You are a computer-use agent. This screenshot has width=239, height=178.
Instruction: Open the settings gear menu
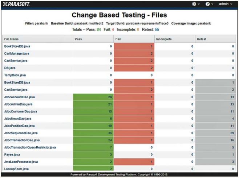[x=196, y=4]
